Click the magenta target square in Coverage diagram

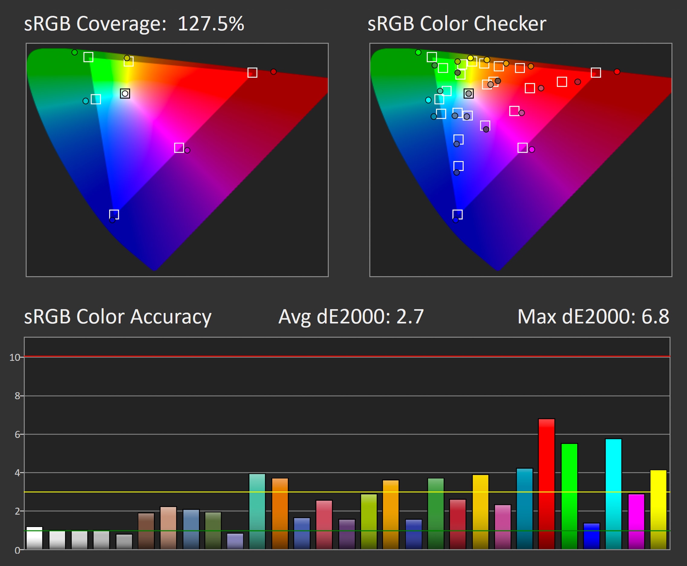(x=179, y=148)
